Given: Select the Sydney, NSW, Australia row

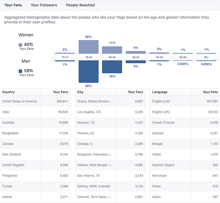Looking at the screenshot, I should coord(110,186).
